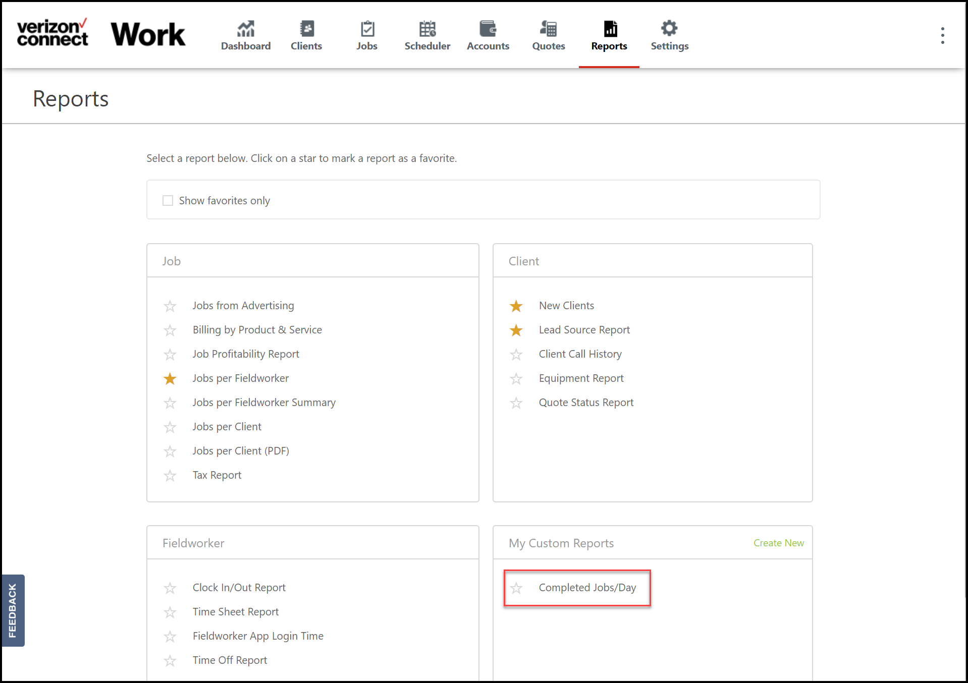Viewport: 968px width, 683px height.
Task: Open the vertical FEEDBACK tab
Action: point(13,610)
